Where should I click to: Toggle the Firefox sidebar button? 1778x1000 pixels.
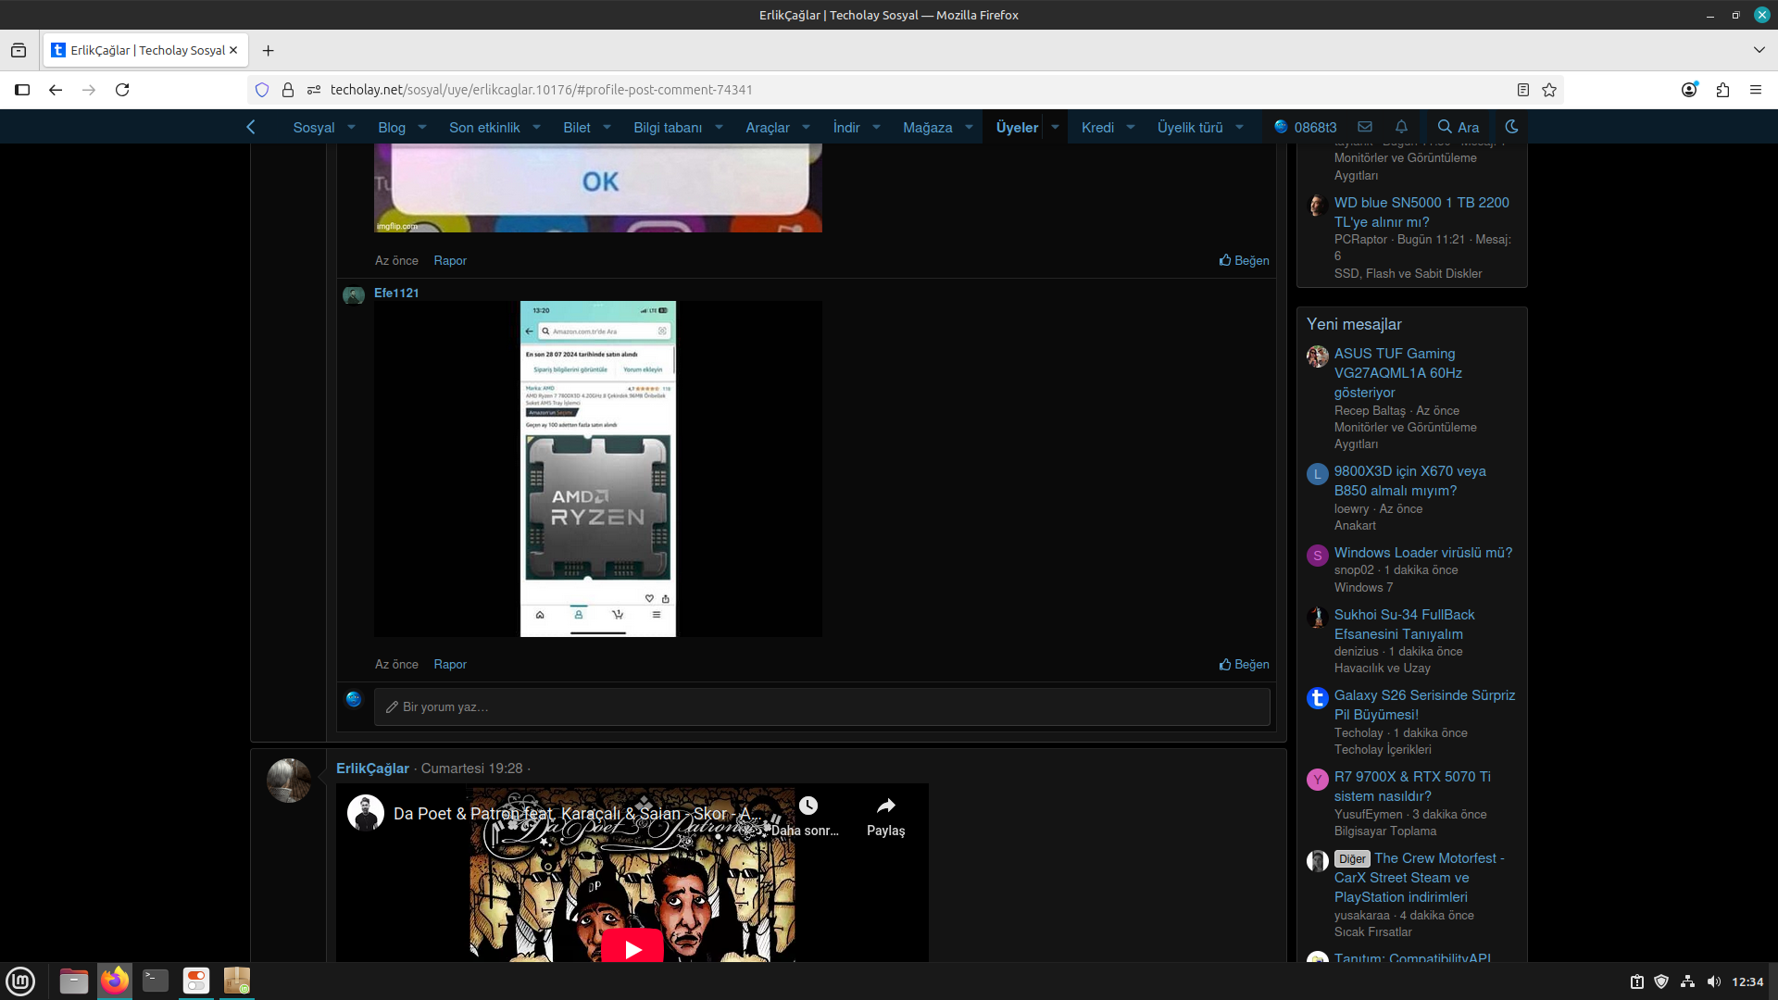click(x=22, y=90)
